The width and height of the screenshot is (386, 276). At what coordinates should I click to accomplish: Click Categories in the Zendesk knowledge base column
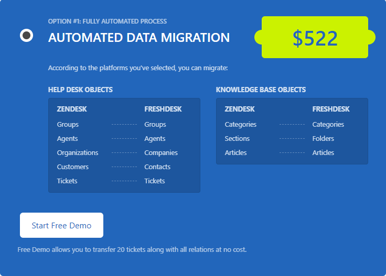click(x=241, y=125)
